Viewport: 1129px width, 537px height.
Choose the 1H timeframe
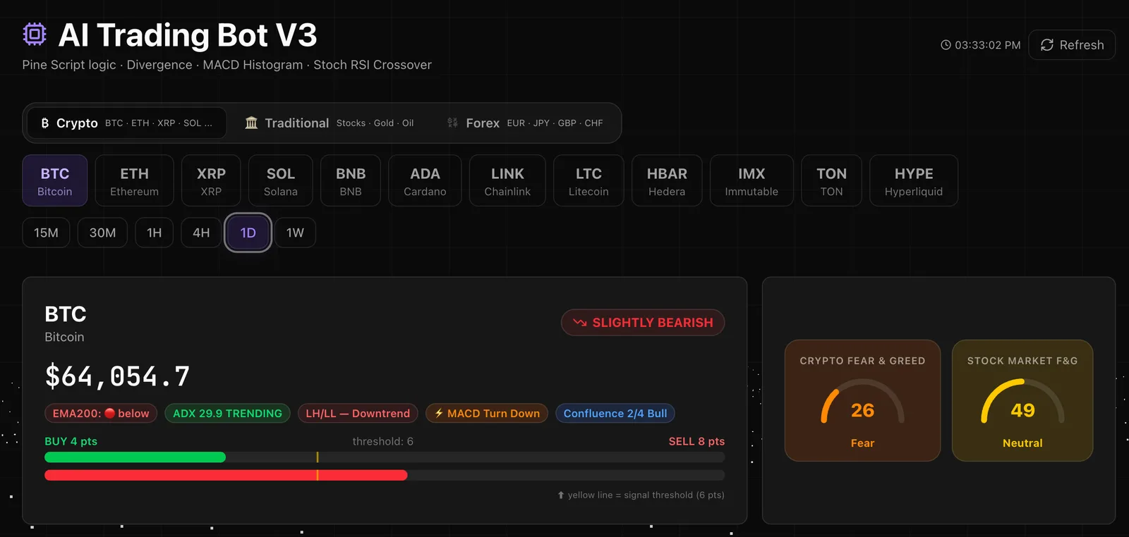[x=154, y=233]
